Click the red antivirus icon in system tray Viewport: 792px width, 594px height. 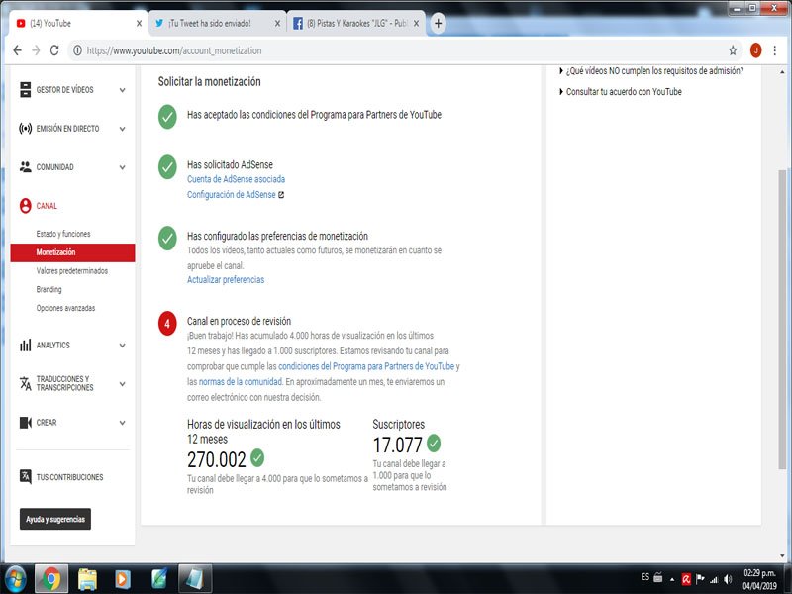[x=686, y=579]
